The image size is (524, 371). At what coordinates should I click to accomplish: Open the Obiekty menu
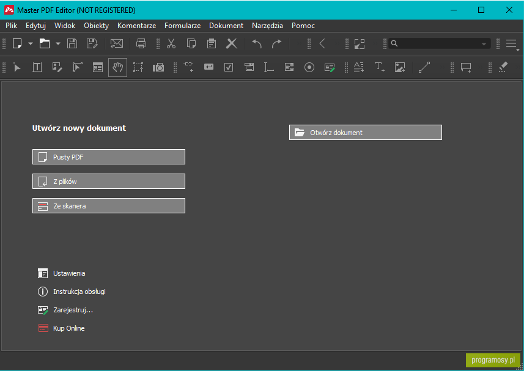point(96,26)
